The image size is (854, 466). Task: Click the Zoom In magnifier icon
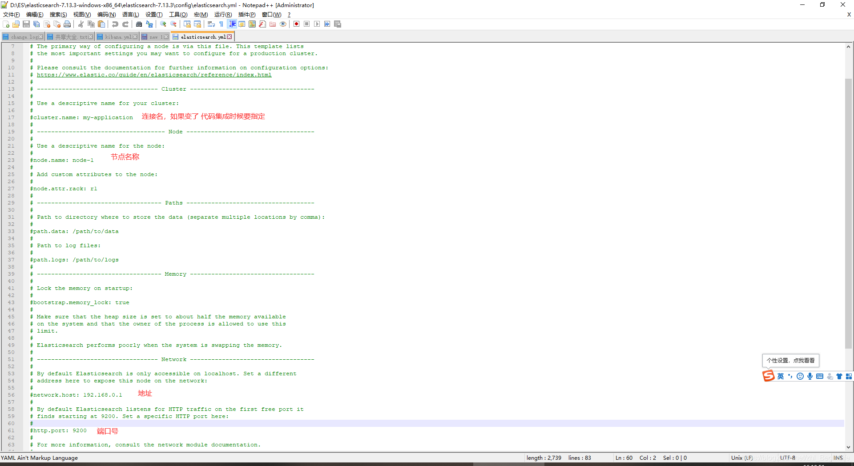[x=163, y=24]
